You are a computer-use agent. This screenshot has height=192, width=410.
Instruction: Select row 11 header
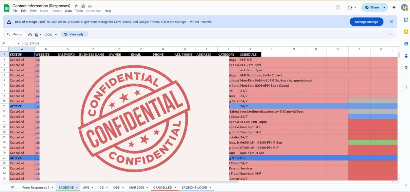point(5,106)
